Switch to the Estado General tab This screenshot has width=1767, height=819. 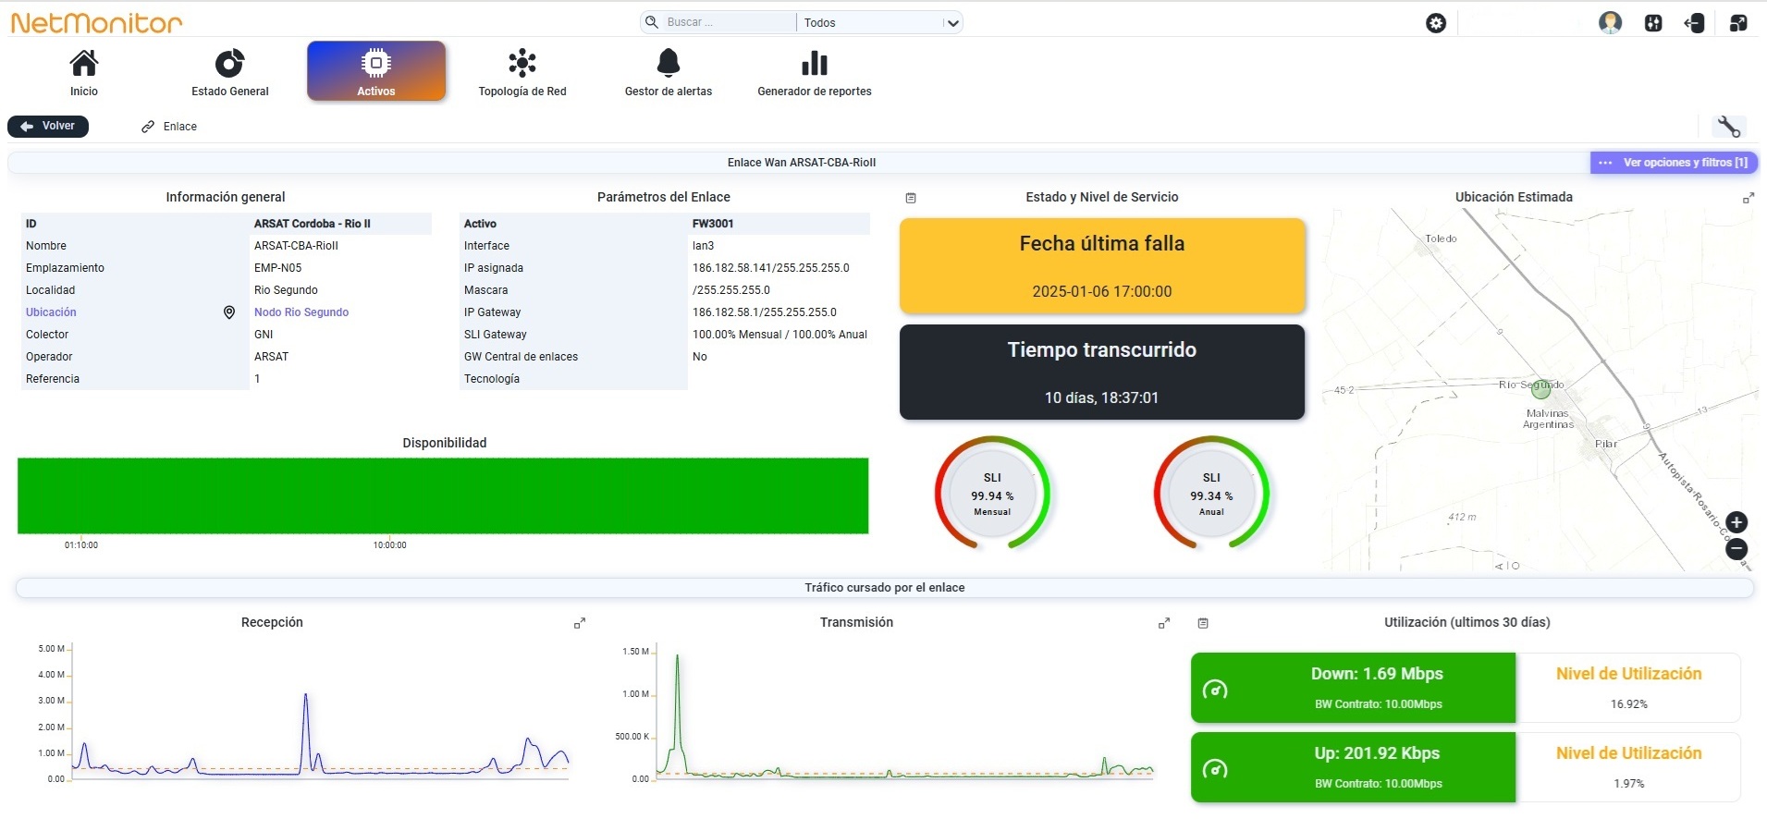tap(230, 72)
